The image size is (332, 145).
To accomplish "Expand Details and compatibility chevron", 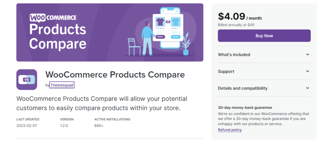I will (308, 88).
